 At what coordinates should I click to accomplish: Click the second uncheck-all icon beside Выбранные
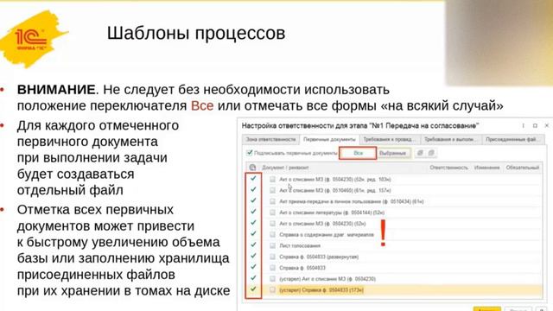click(x=431, y=153)
